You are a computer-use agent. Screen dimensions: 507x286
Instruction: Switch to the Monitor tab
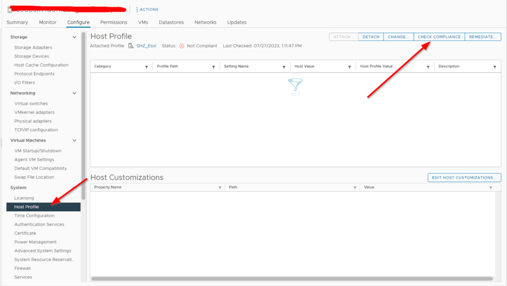[48, 22]
